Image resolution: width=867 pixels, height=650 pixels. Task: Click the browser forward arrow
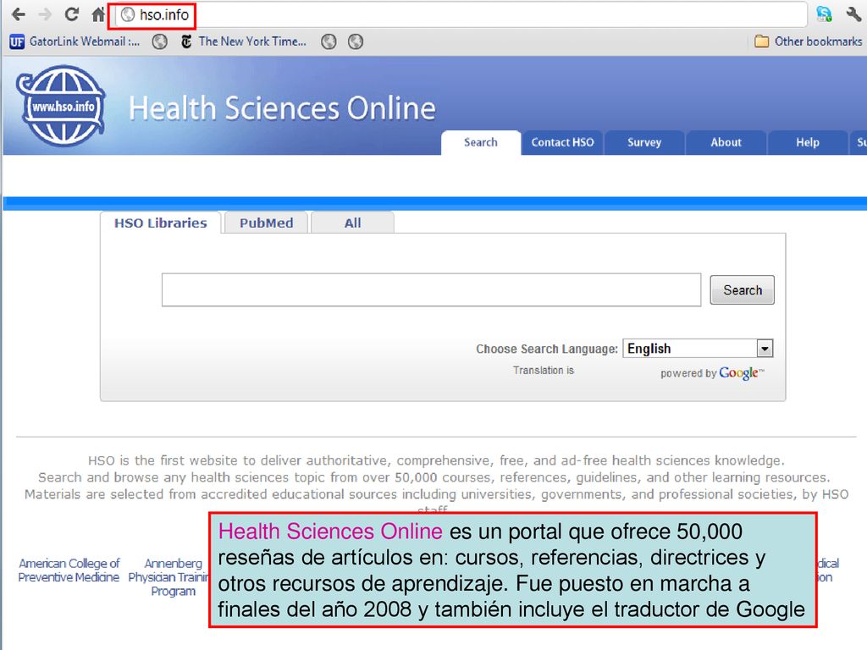45,14
